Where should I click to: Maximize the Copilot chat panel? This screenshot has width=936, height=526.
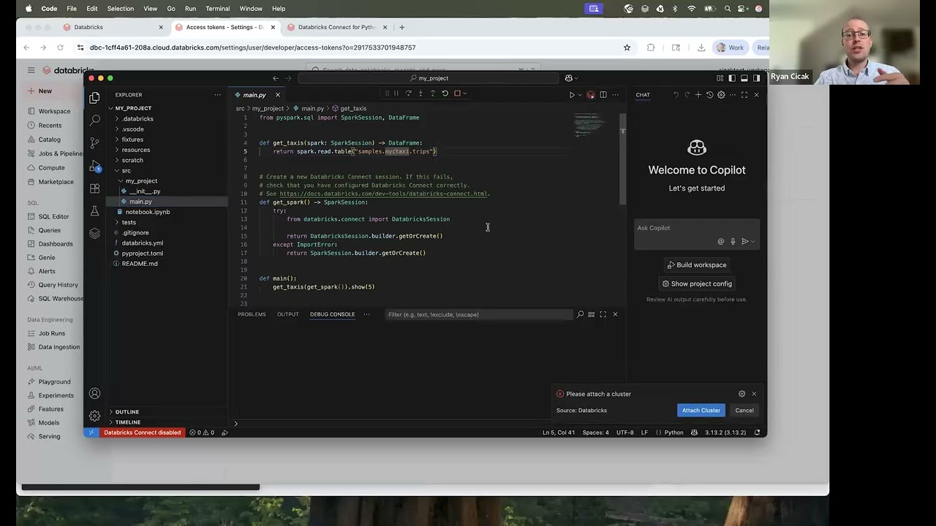coord(744,95)
